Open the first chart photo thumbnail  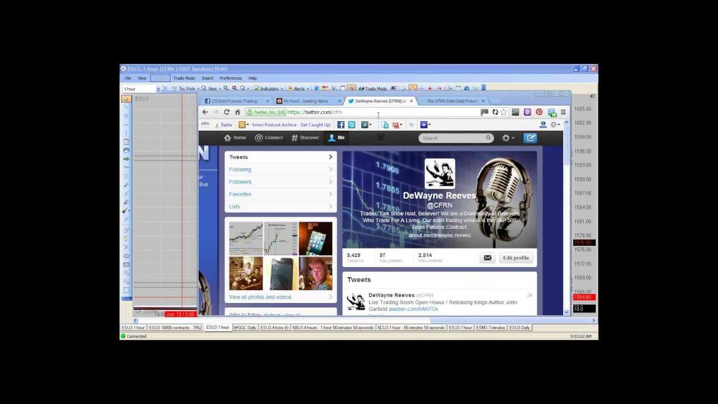(246, 238)
